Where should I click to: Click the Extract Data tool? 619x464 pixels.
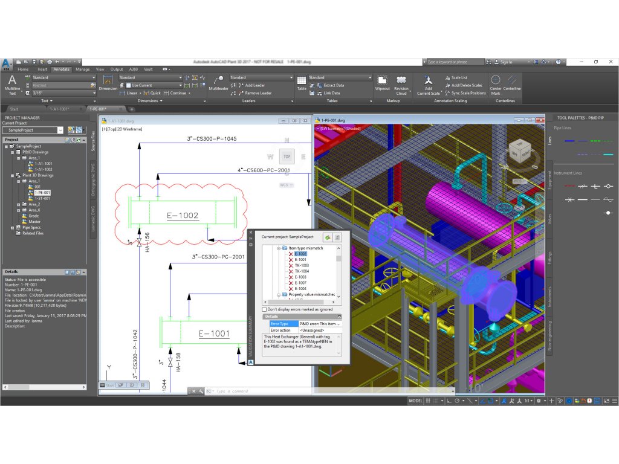(x=330, y=85)
